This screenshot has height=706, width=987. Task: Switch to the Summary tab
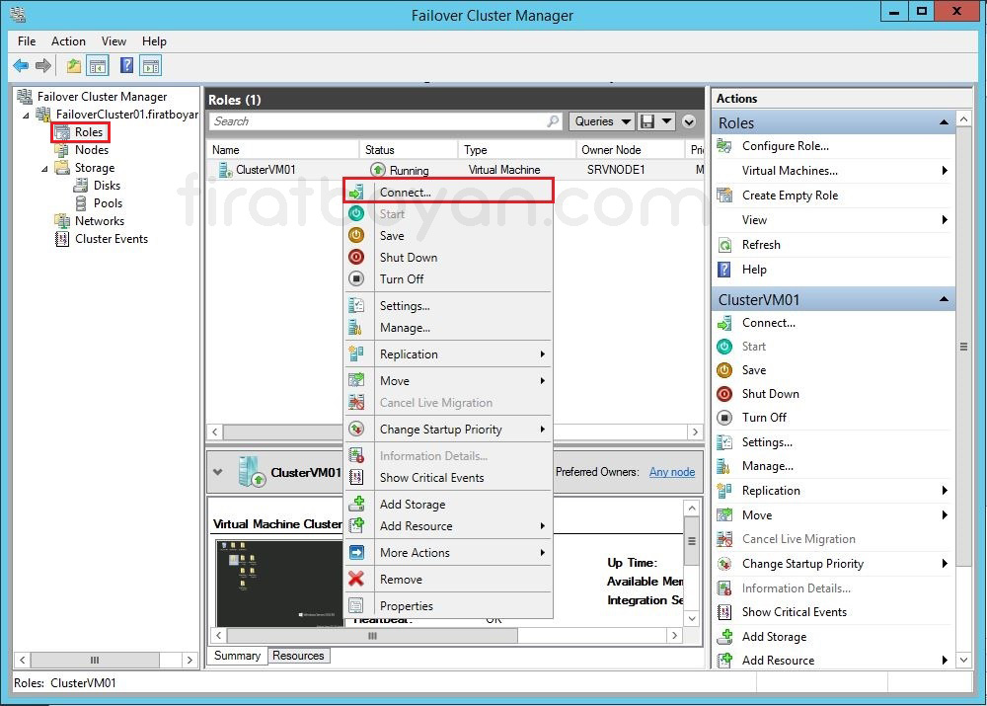(x=237, y=656)
